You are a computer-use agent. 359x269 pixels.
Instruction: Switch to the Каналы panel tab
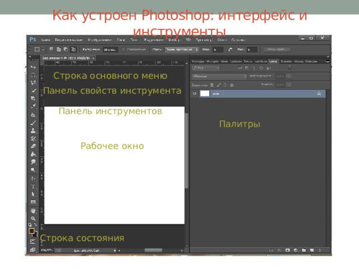pyautogui.click(x=286, y=61)
